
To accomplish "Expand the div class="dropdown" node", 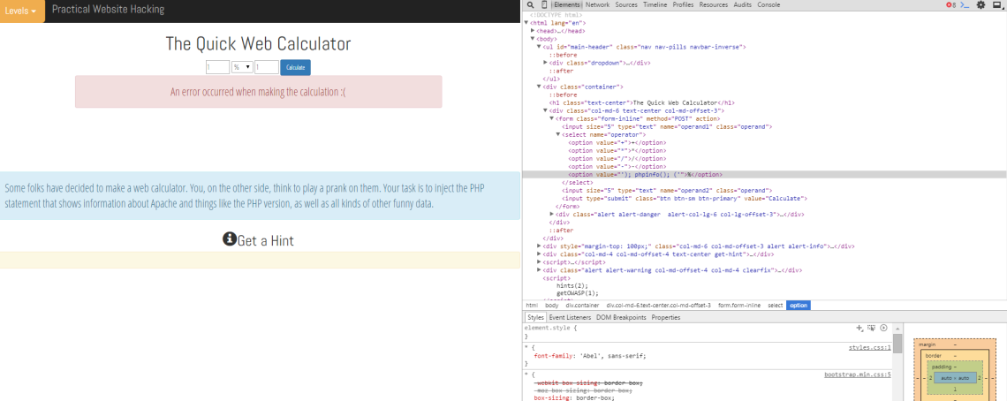I will click(546, 63).
